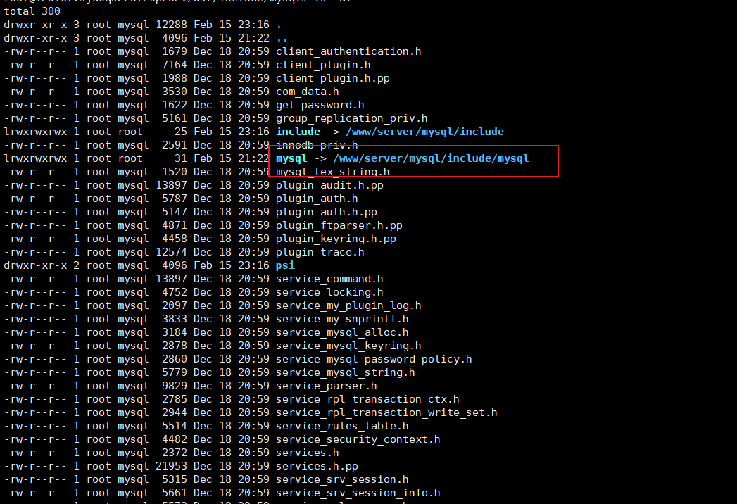This screenshot has height=504, width=737.
Task: Click the include symlink name
Action: (x=298, y=132)
